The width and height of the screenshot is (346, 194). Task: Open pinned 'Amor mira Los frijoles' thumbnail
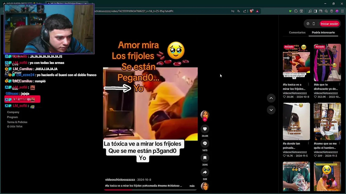297,63
